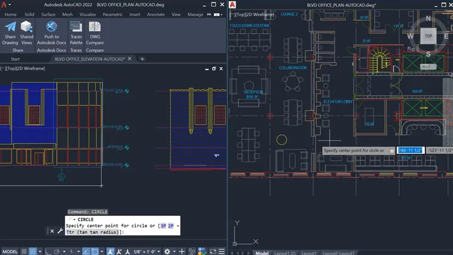This screenshot has height=255, width=453.
Task: Select Ttr (tan tan radius) option
Action: pos(93,232)
